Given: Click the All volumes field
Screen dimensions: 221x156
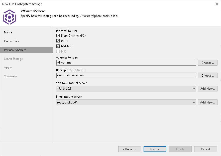Looking at the screenshot, I should [x=126, y=63].
